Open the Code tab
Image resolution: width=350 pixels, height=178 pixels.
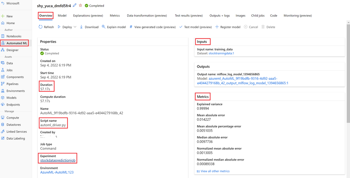pos(274,16)
